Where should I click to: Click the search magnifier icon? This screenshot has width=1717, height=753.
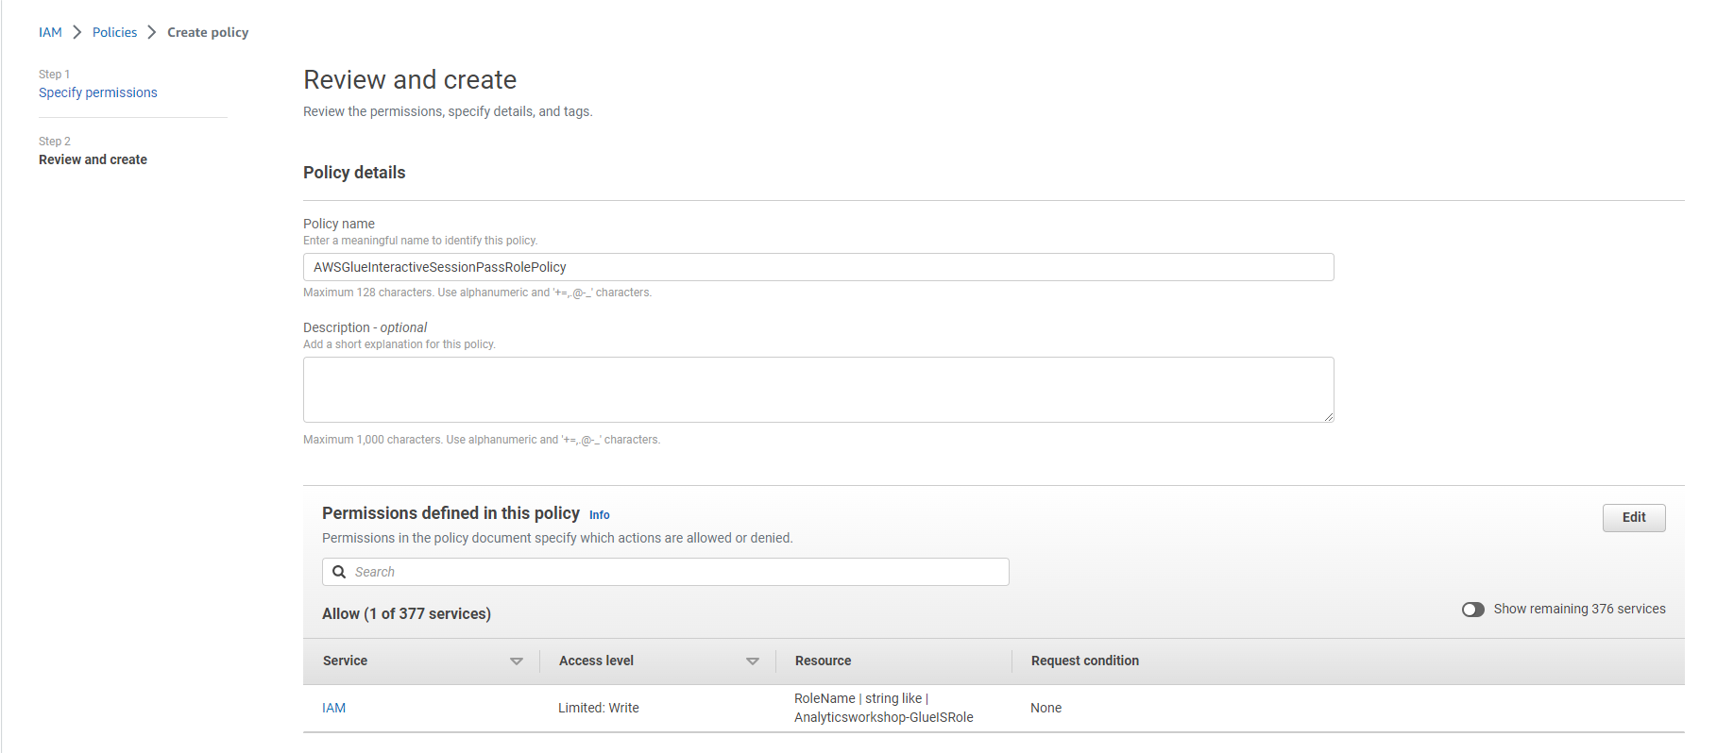pyautogui.click(x=339, y=572)
